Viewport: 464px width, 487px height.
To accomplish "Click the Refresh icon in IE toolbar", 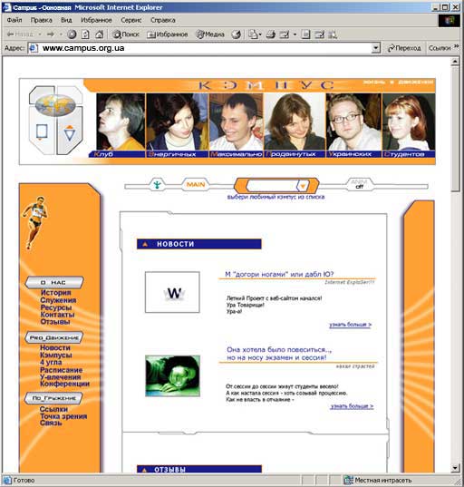I will tap(85, 34).
